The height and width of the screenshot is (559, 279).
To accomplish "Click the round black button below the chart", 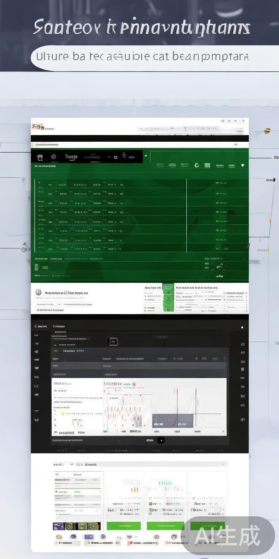I will pos(161,440).
